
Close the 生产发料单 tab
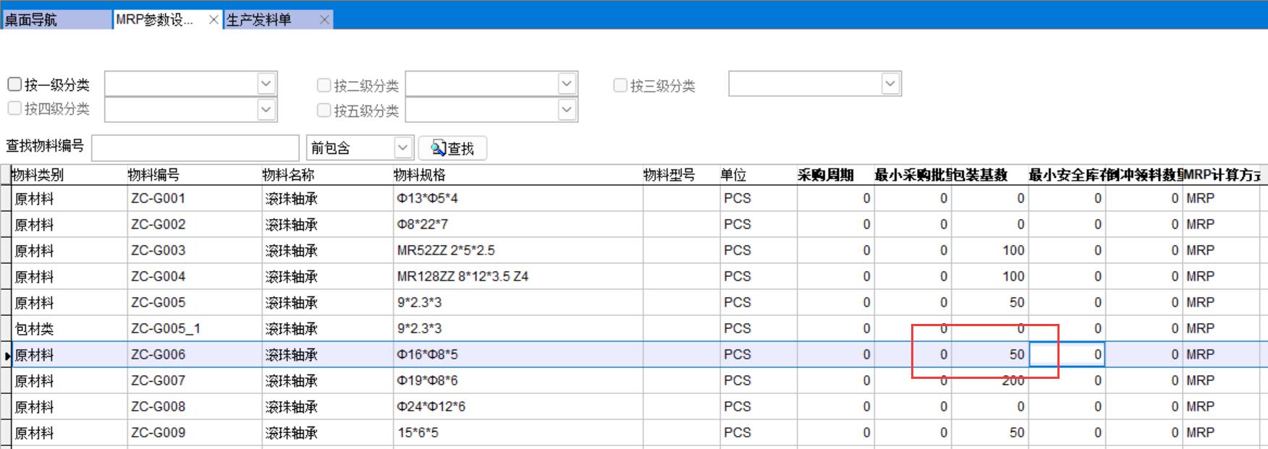[x=324, y=20]
